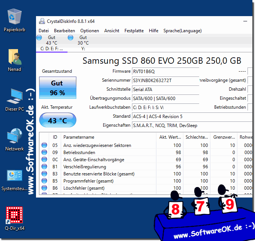Click the status orb for Programmfehler row
The height and width of the screenshot is (241, 255).
(44, 181)
